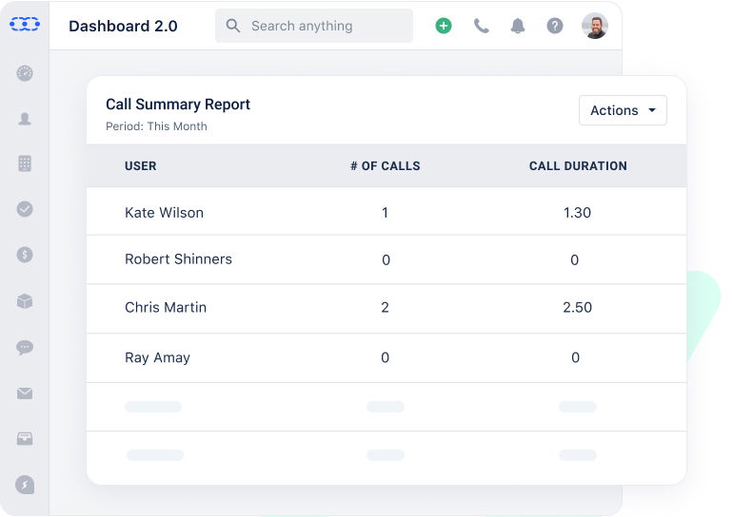The width and height of the screenshot is (733, 517).
Task: Open tasks checkmark icon in sidebar
Action: pos(25,209)
